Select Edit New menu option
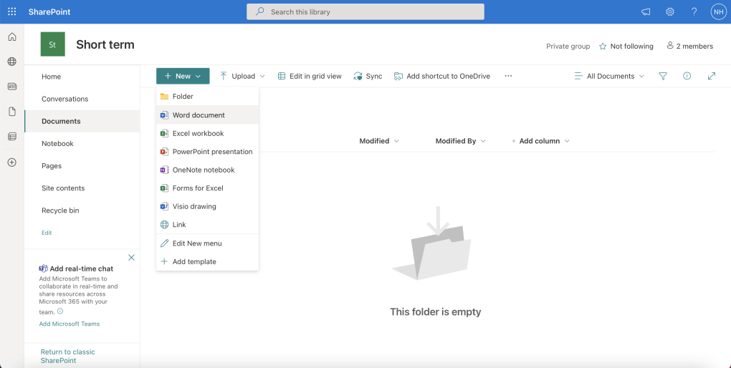 coord(207,243)
